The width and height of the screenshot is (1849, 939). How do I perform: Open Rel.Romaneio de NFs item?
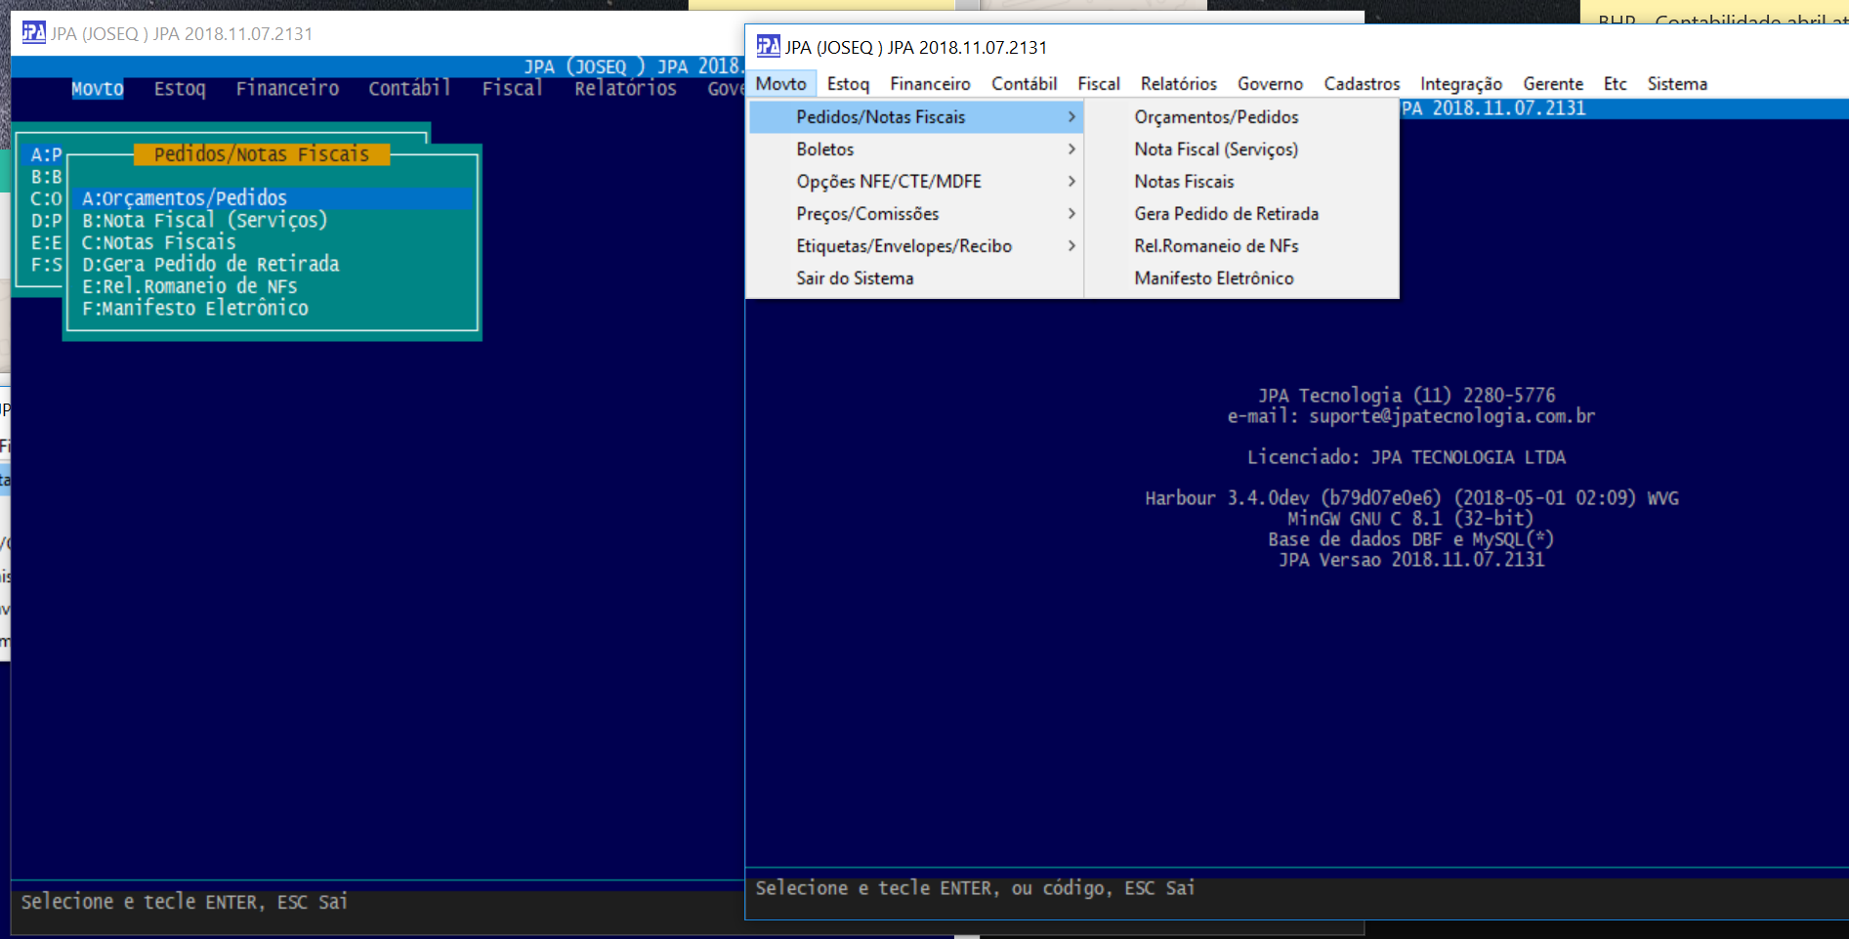click(1216, 245)
